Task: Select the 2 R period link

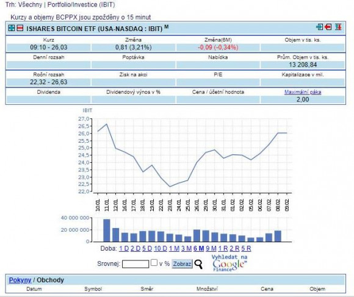Action: click(234, 248)
